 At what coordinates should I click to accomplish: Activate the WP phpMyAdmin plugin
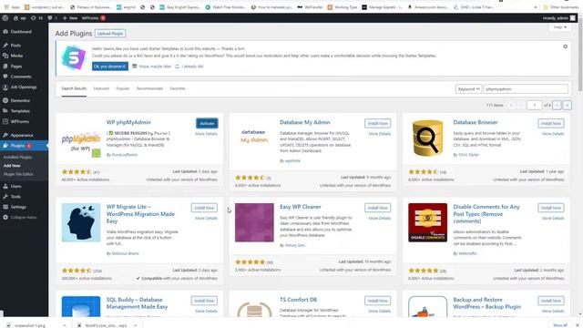pyautogui.click(x=207, y=123)
